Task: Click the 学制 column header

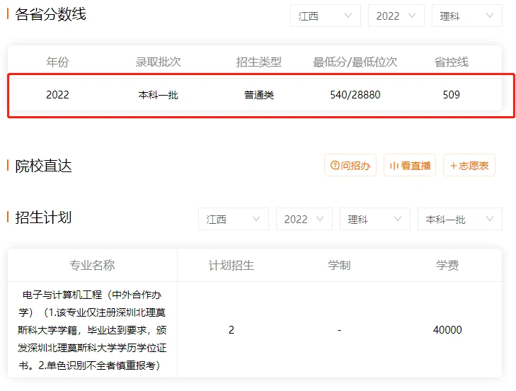Action: pyautogui.click(x=339, y=265)
